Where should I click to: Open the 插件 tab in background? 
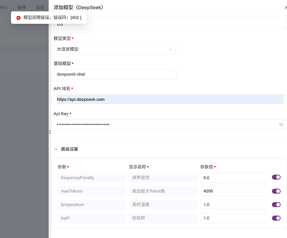point(21,8)
